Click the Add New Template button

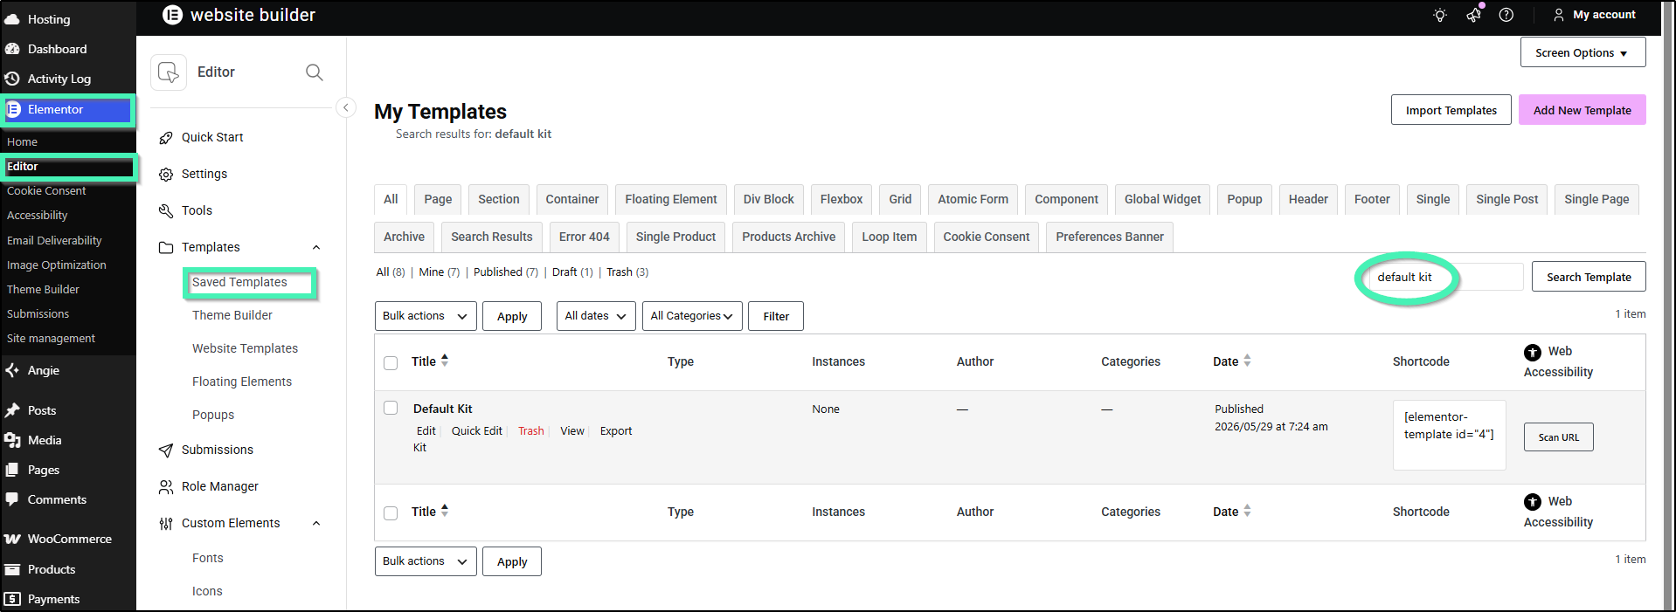pyautogui.click(x=1583, y=110)
